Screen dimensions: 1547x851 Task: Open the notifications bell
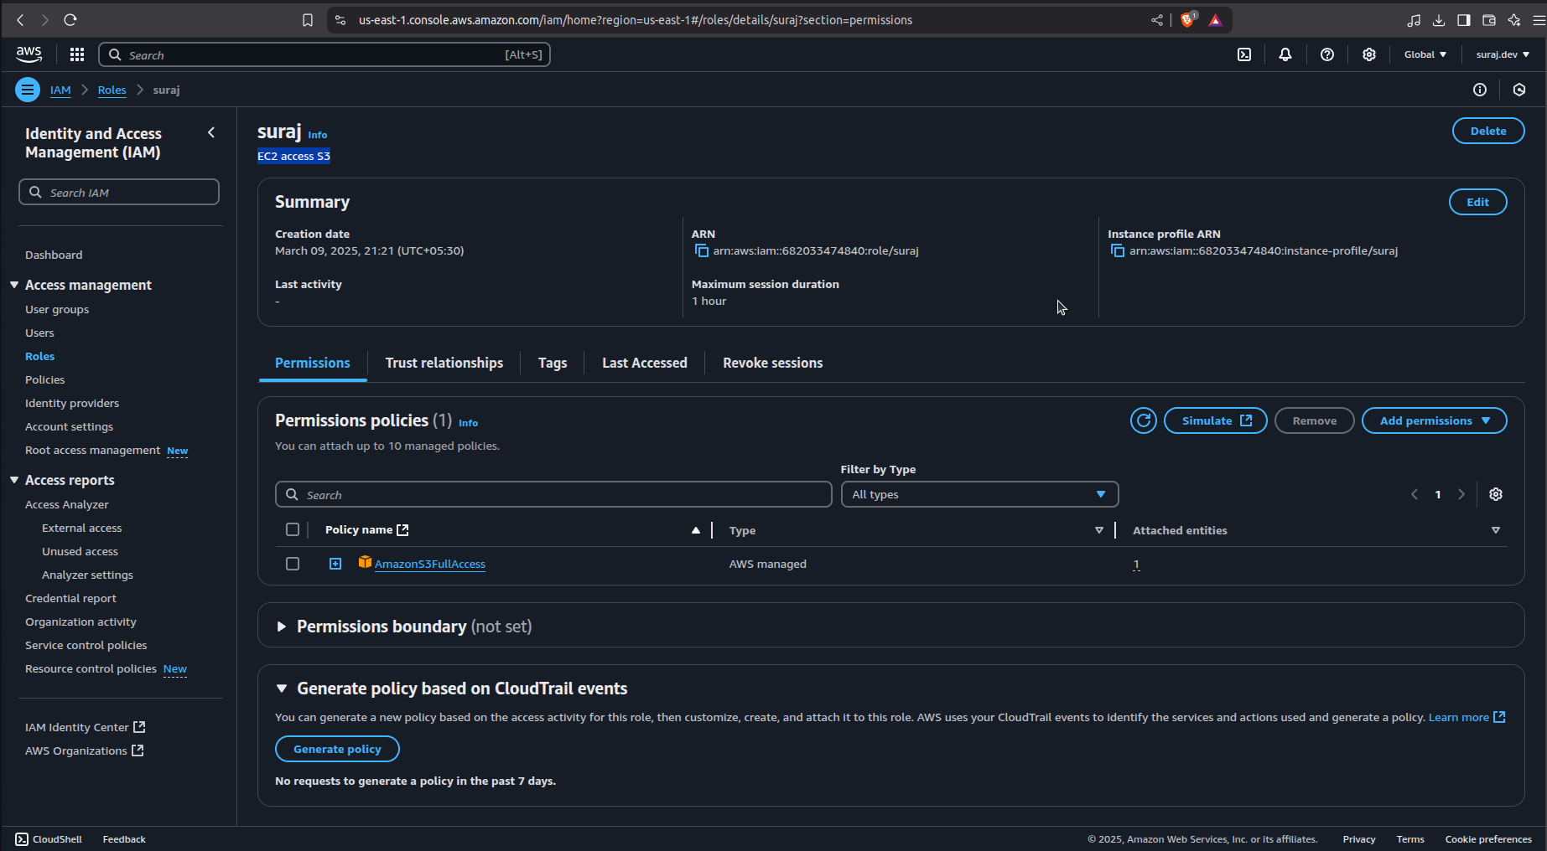coord(1285,54)
